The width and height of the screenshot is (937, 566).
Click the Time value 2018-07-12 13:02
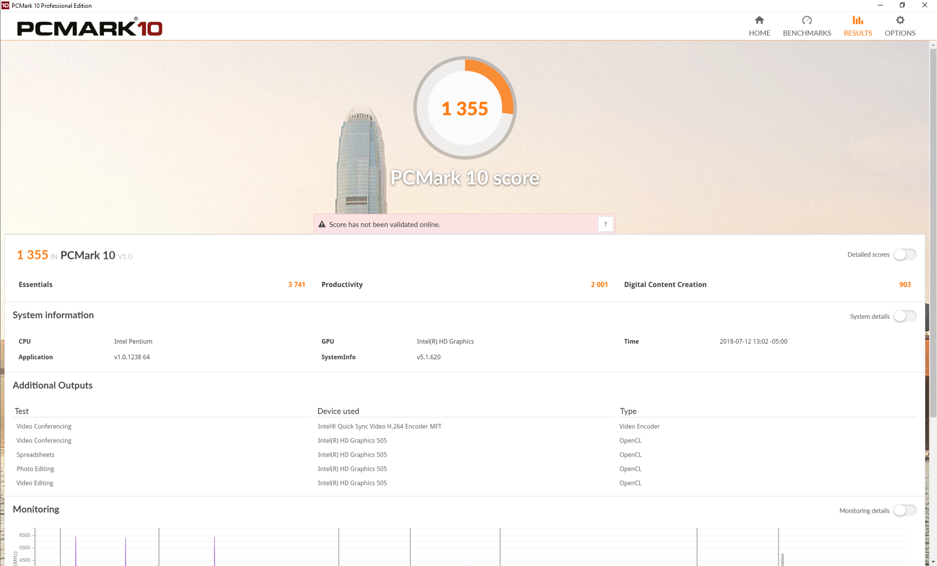click(x=753, y=342)
